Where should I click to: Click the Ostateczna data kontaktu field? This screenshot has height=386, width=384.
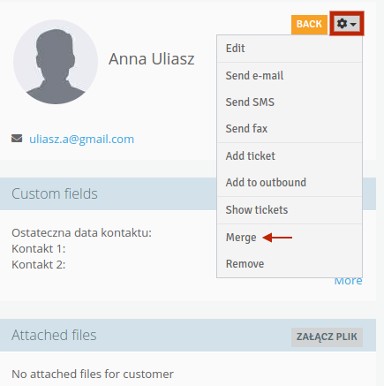click(81, 233)
